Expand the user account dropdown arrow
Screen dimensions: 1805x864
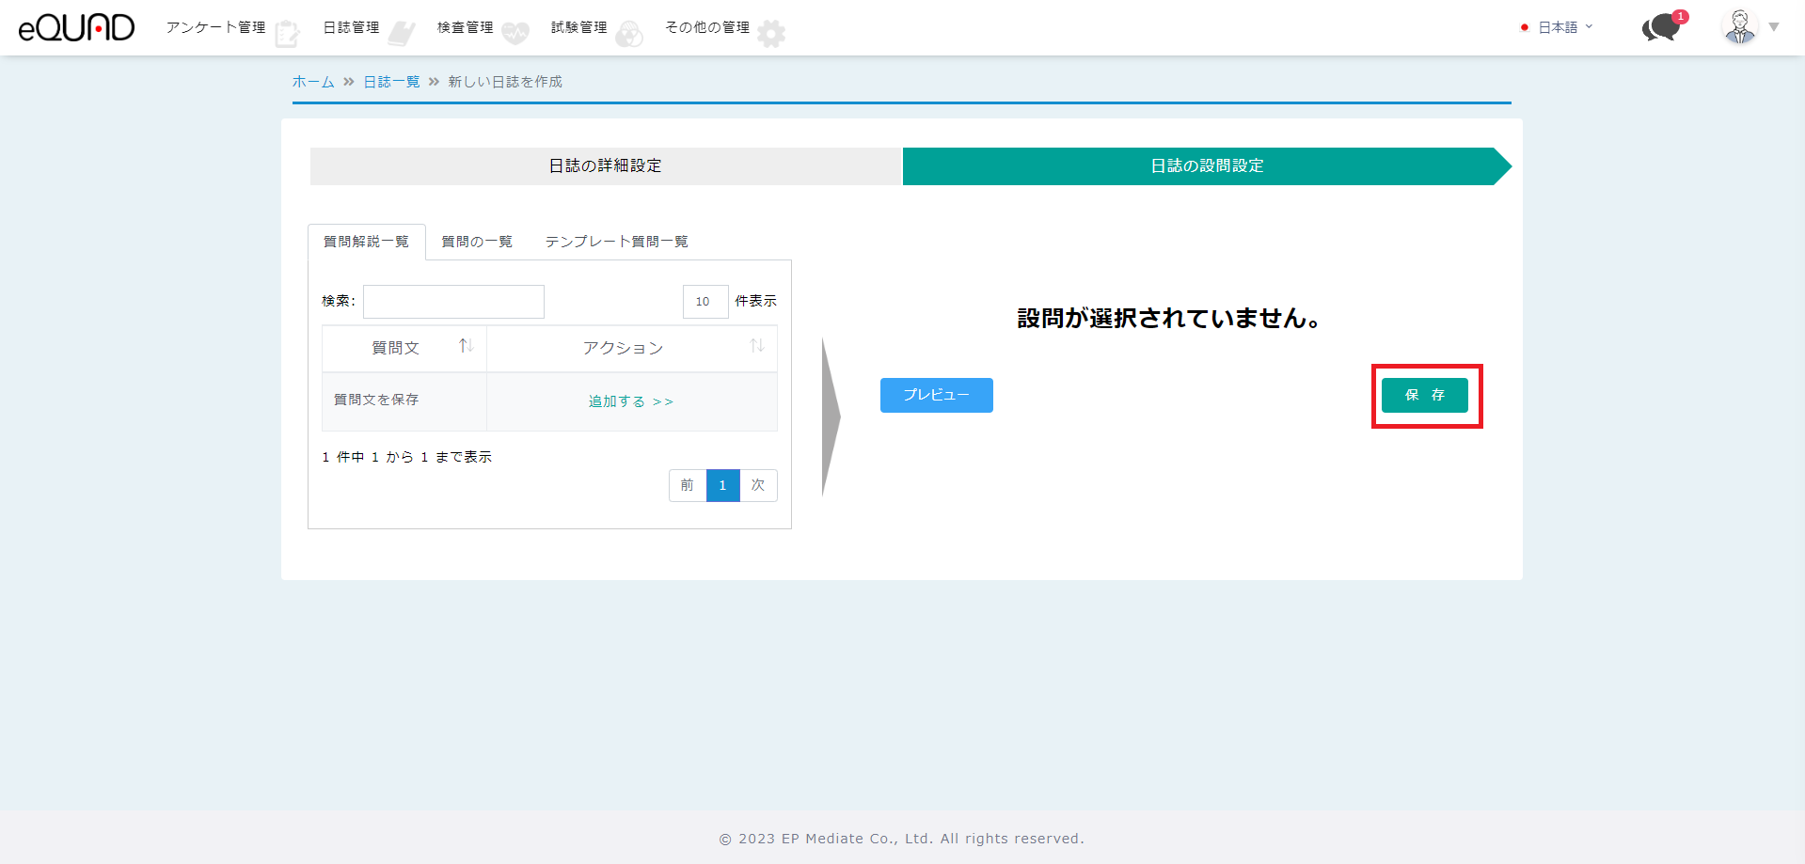coord(1774,27)
